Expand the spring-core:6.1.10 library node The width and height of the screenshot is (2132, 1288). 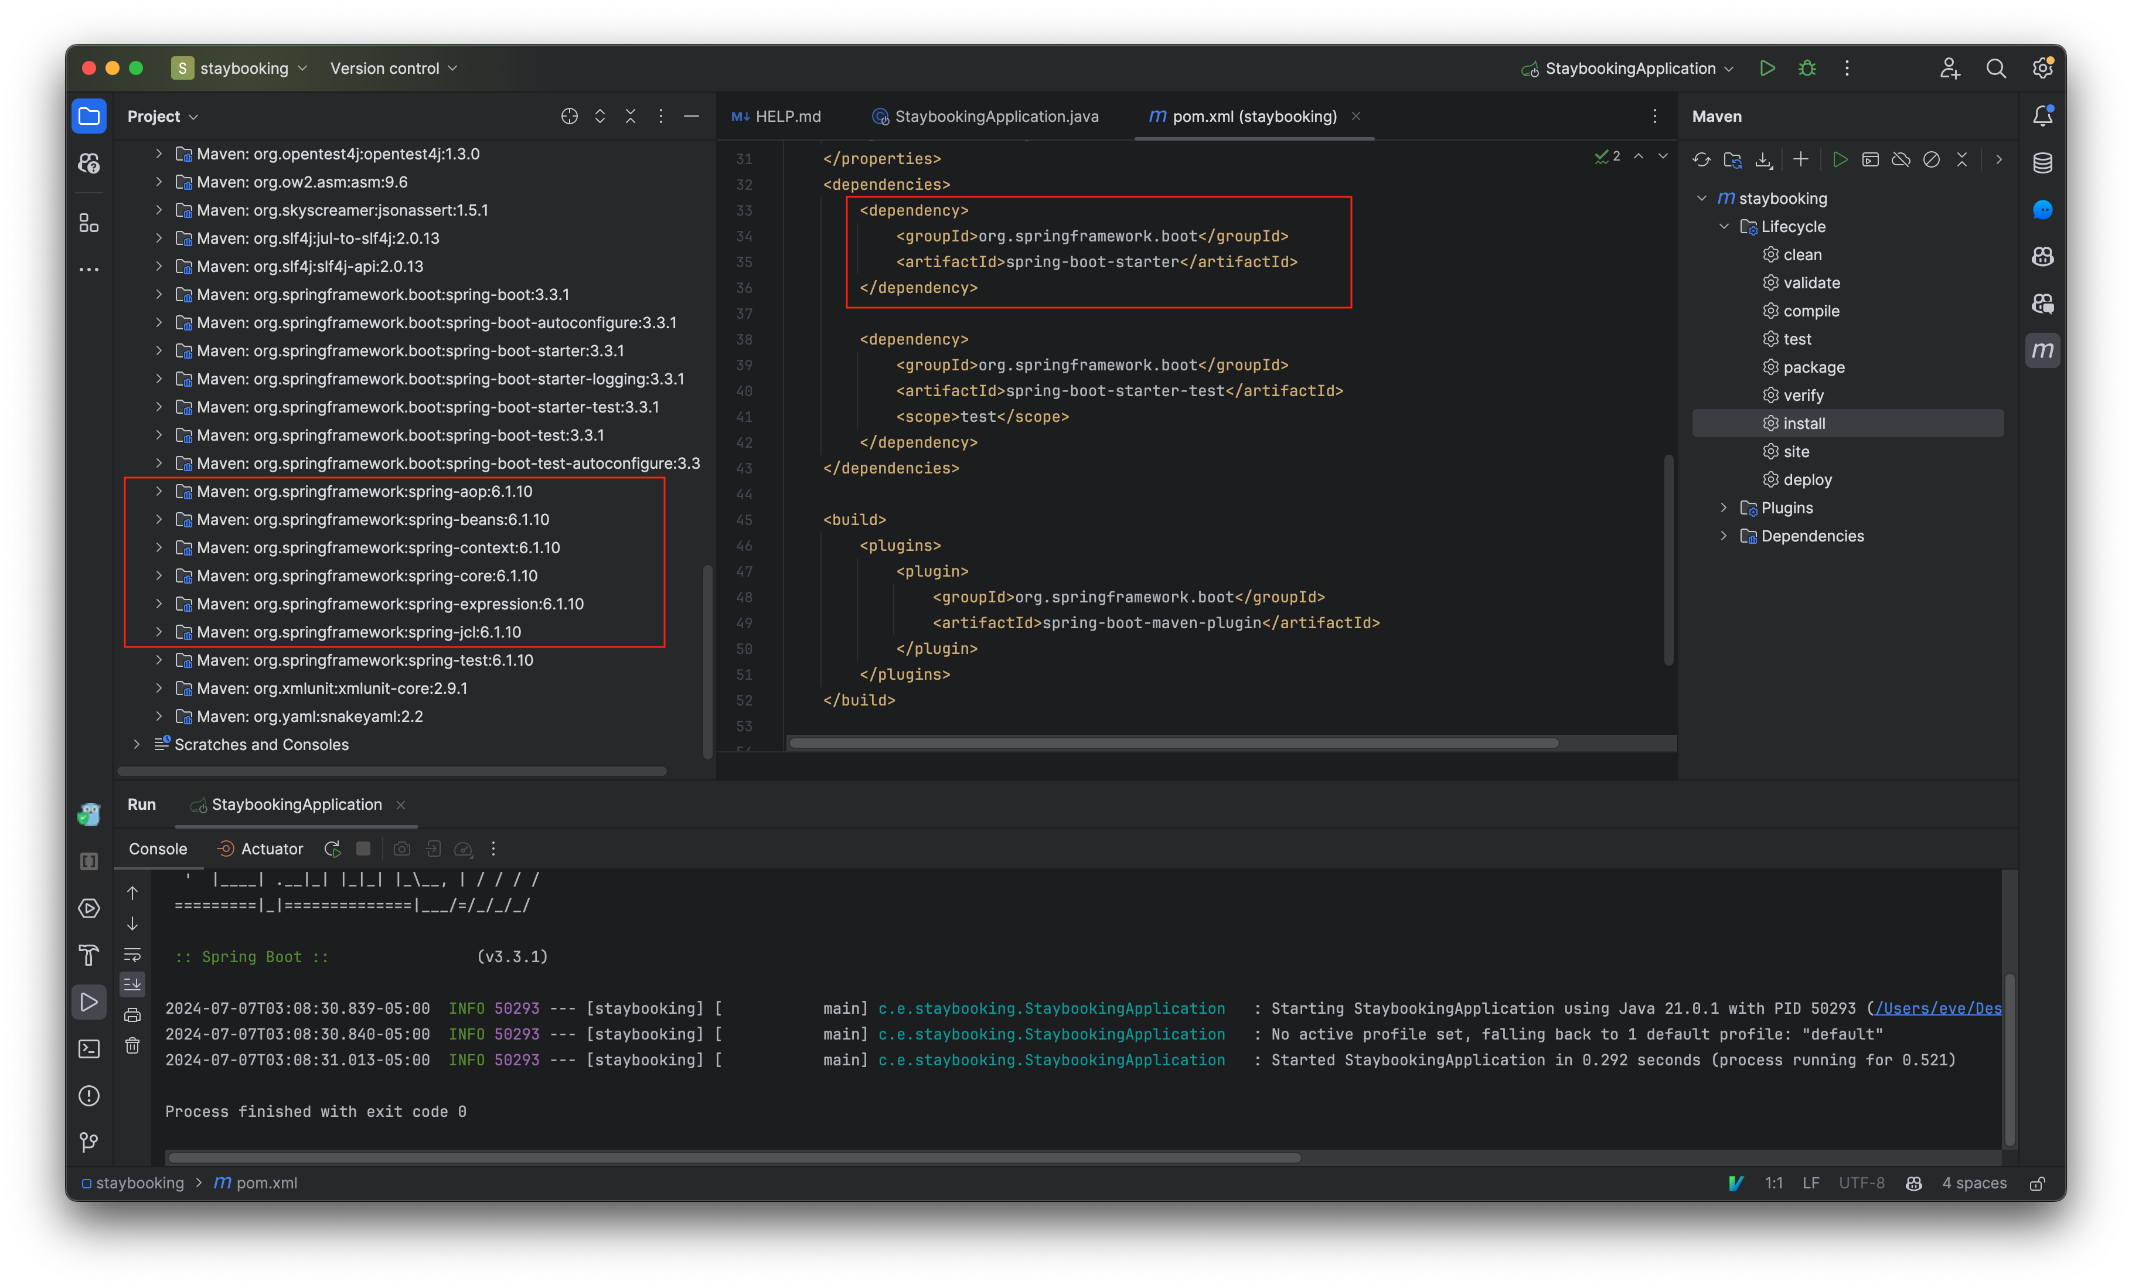click(158, 576)
